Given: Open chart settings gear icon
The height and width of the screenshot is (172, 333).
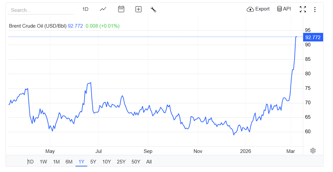Looking at the screenshot, I should tap(313, 151).
